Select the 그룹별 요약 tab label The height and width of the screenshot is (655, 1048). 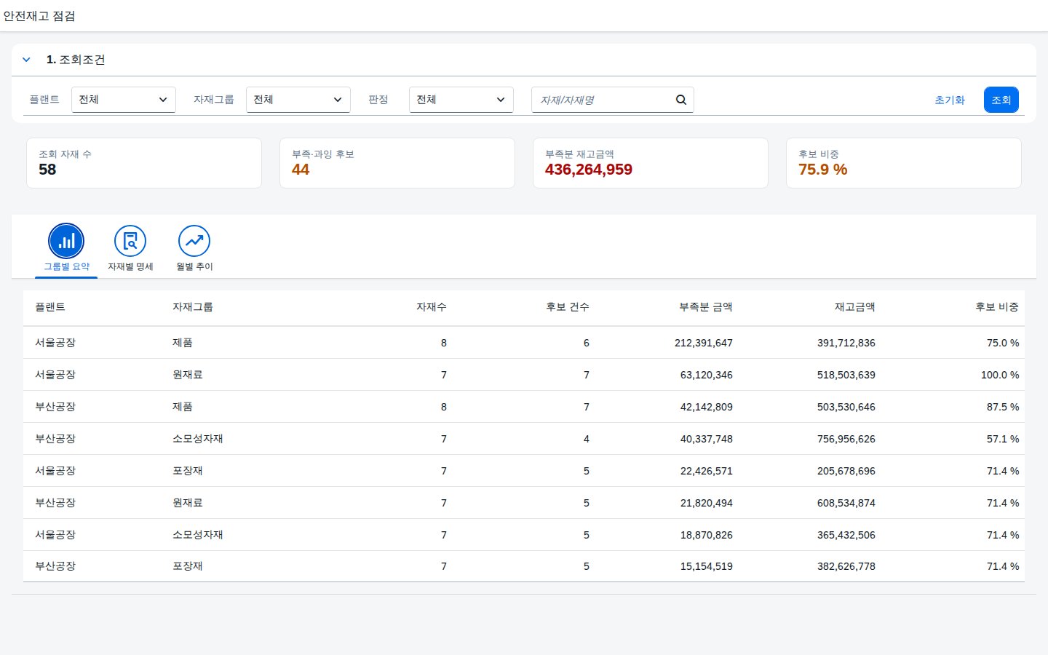click(x=66, y=266)
